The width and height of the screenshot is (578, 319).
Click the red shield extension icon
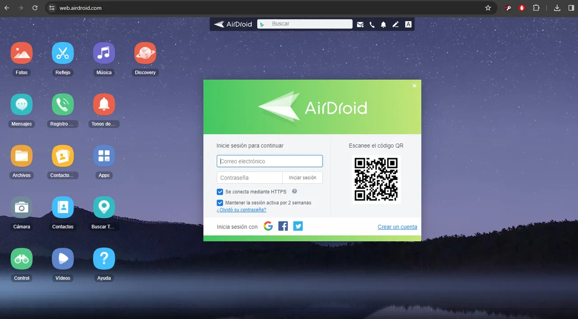pos(522,8)
